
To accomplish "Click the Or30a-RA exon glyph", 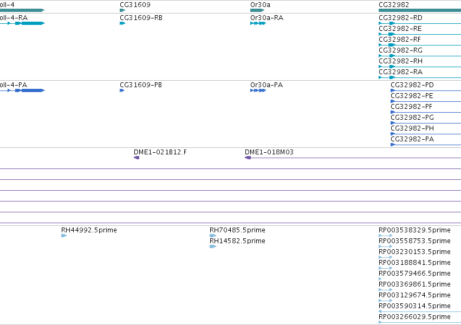I will (258, 23).
